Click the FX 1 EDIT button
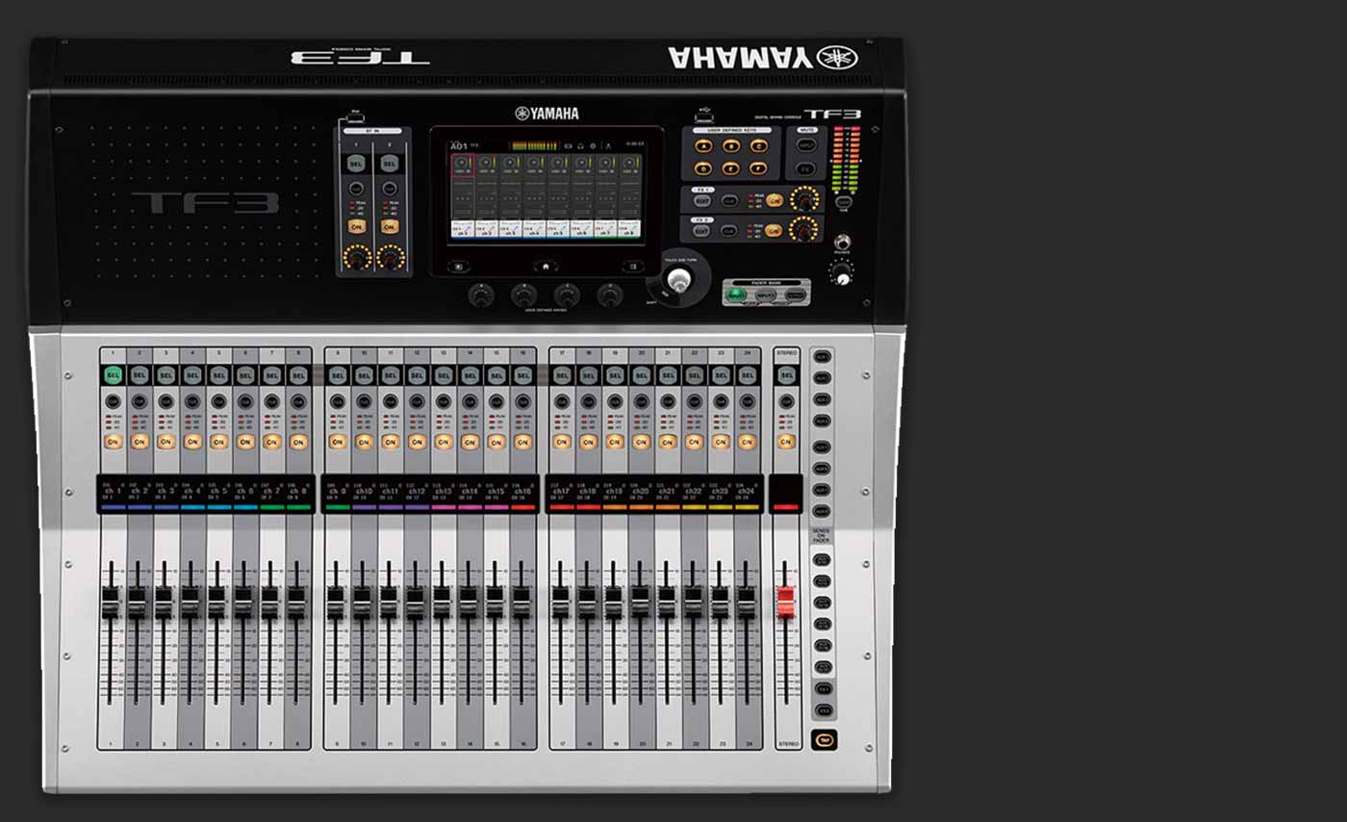The height and width of the screenshot is (822, 1347). click(702, 200)
